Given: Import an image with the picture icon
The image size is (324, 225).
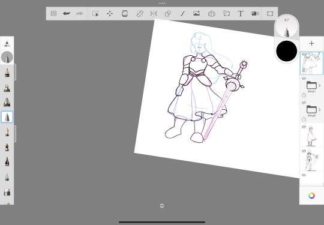Looking at the screenshot, I should pyautogui.click(x=197, y=14).
